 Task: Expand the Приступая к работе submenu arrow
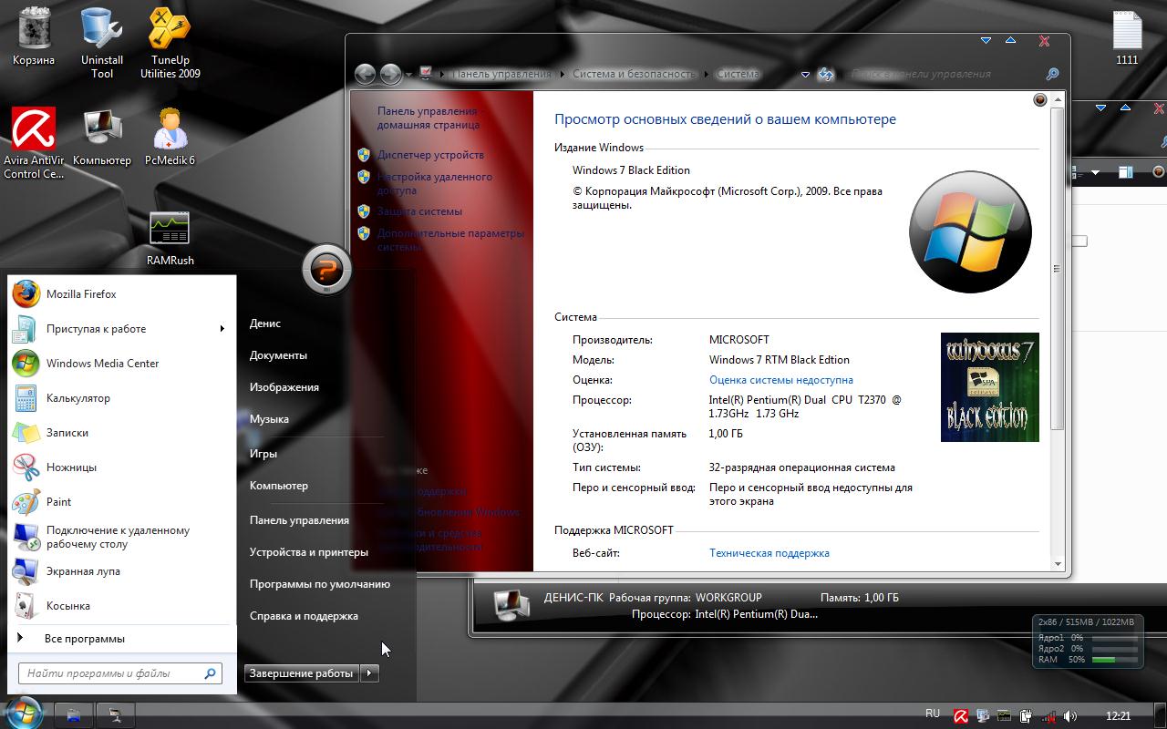222,329
